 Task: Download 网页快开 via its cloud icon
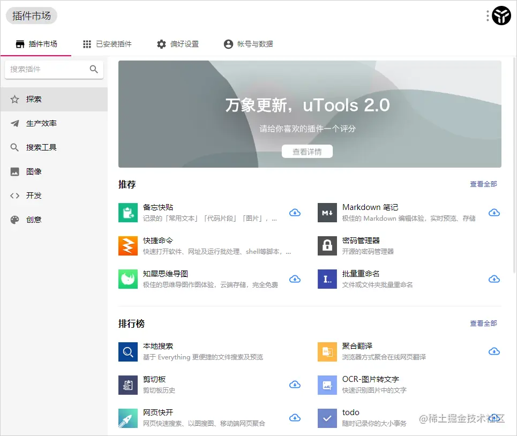[295, 418]
